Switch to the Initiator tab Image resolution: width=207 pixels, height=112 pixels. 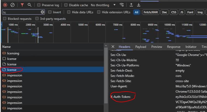point(191,47)
